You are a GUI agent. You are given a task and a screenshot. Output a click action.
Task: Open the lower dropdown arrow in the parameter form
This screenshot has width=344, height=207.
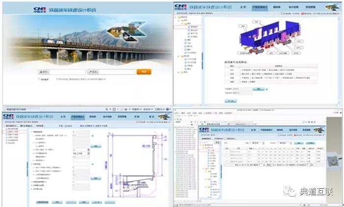(x=88, y=153)
